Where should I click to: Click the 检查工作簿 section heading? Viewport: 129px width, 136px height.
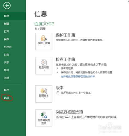click(x=65, y=59)
